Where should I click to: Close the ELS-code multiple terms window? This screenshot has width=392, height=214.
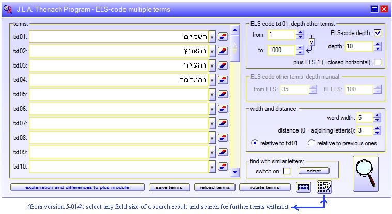[x=384, y=9]
